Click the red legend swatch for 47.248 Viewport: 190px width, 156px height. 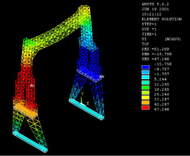click(145, 108)
